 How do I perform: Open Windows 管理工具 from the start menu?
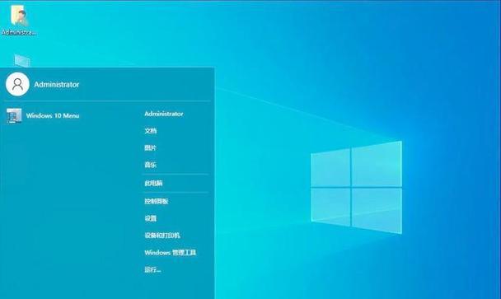point(171,252)
